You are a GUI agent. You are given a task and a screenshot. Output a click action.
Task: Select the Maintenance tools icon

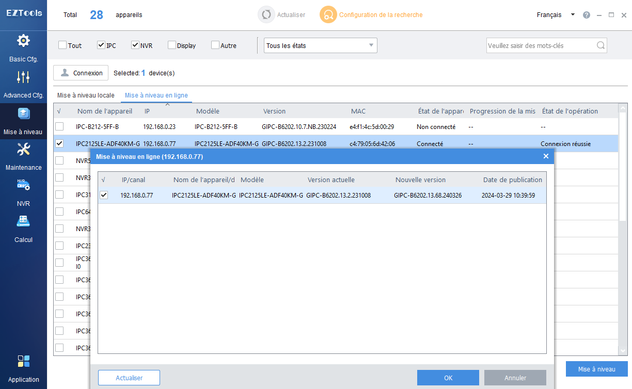point(23,150)
